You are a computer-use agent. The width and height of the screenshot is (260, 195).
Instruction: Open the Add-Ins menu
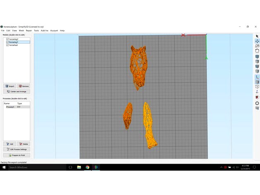(x=44, y=31)
